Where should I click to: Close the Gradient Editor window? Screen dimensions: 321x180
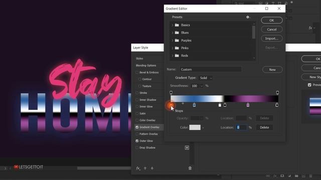click(279, 8)
